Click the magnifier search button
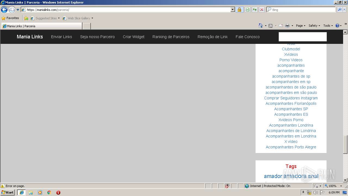Viewport: 348px width, 196px height. (x=340, y=10)
